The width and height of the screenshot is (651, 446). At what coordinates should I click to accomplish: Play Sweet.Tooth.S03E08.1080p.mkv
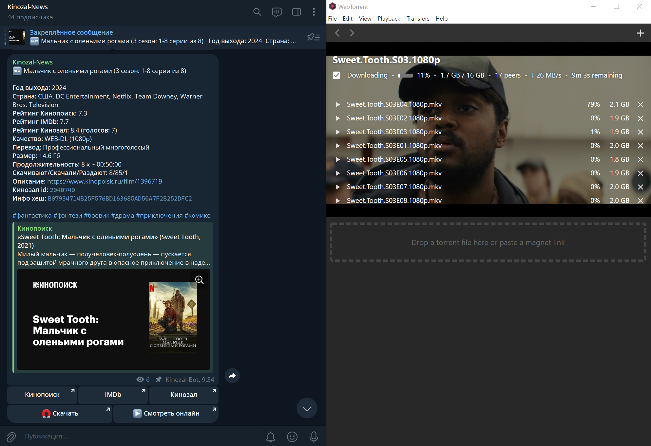tap(337, 201)
